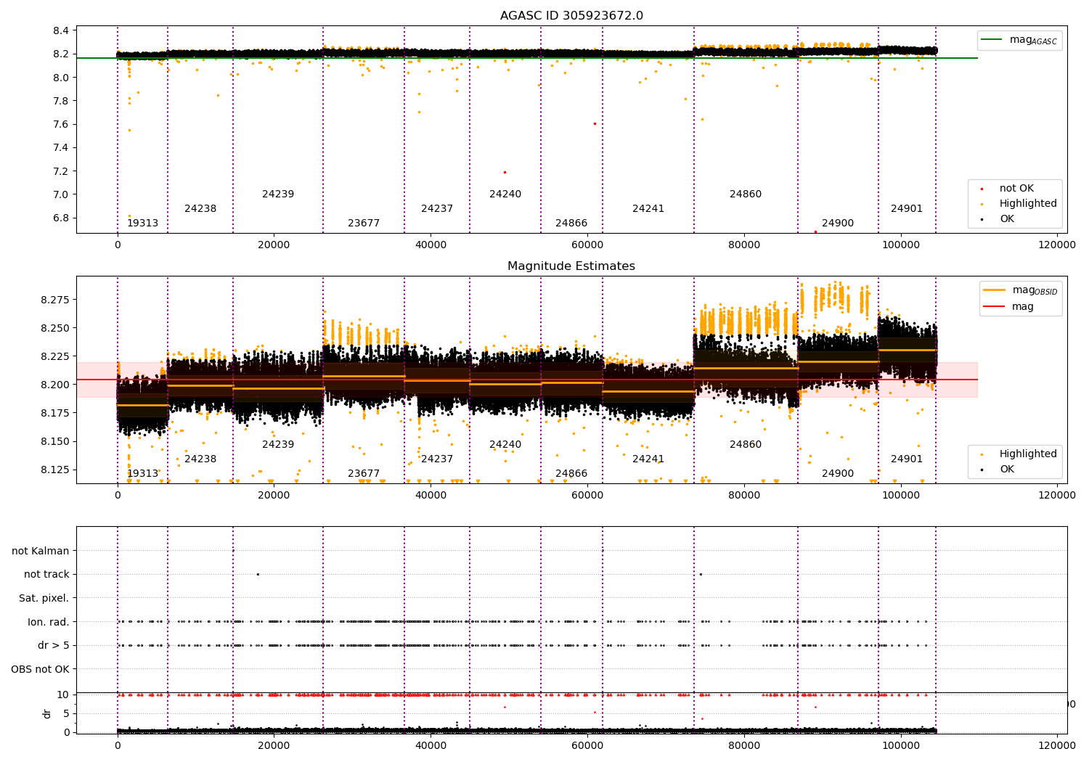The width and height of the screenshot is (1089, 762).
Task: Click the "AGASC ID 305923672.0" plot title
Action: pos(571,16)
